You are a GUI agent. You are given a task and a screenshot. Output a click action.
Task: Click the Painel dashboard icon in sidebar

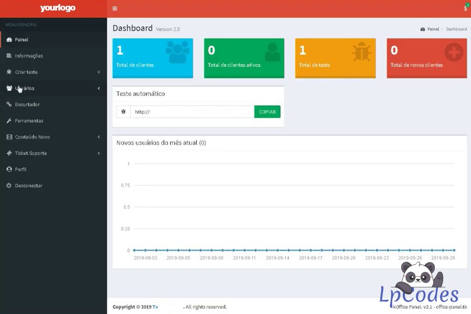[x=9, y=40]
